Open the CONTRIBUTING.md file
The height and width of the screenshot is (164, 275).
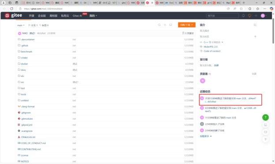coord(31,149)
